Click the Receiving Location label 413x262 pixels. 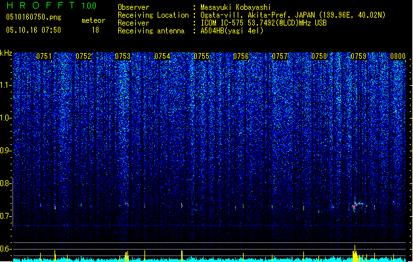(153, 15)
